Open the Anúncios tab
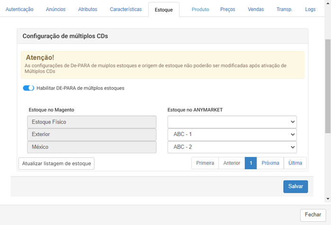331x225 pixels. coord(56,9)
